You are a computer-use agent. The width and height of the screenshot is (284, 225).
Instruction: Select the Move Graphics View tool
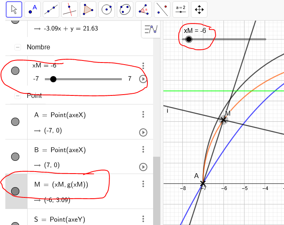199,9
